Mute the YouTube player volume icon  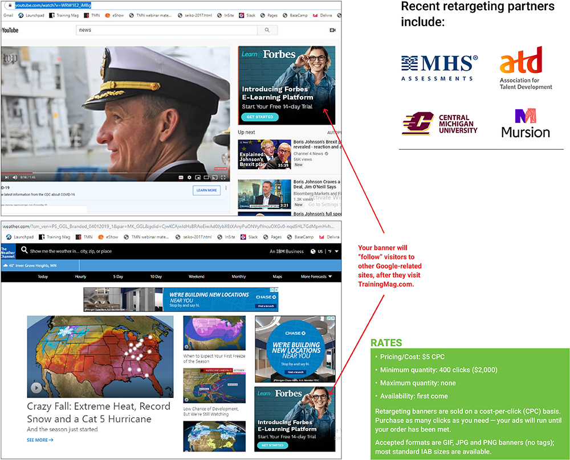point(15,178)
